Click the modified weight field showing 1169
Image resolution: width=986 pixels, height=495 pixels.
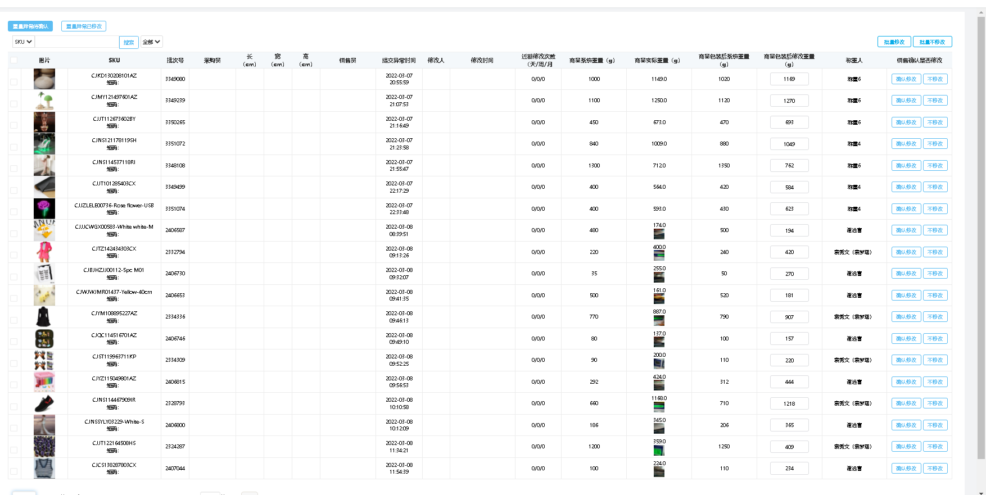tap(789, 79)
